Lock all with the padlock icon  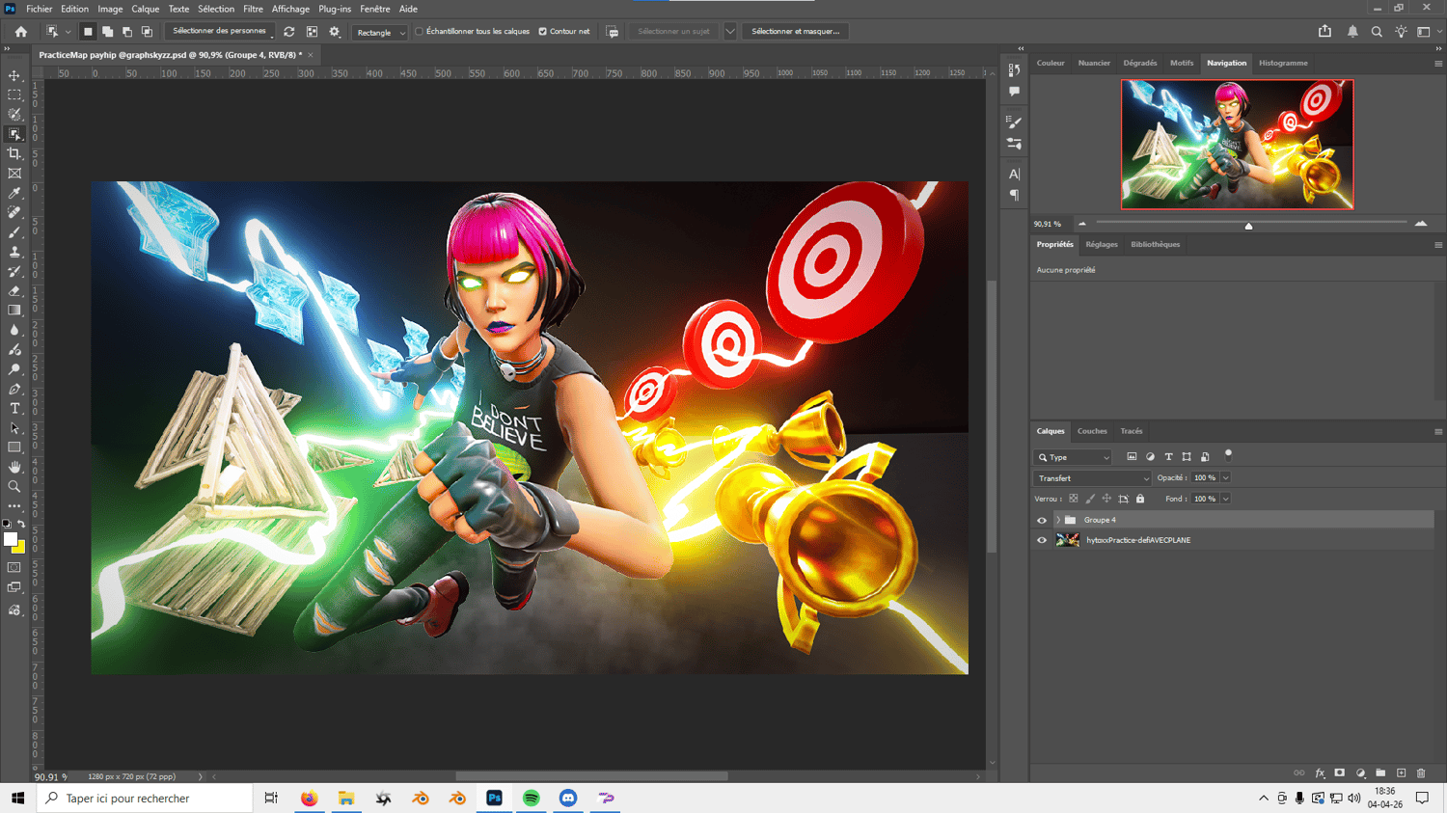click(1140, 499)
